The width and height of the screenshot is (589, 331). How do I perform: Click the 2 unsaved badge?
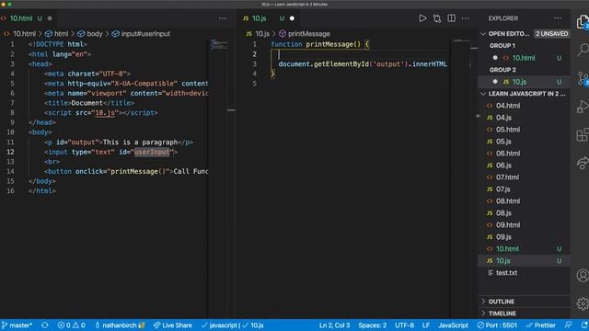click(x=551, y=34)
